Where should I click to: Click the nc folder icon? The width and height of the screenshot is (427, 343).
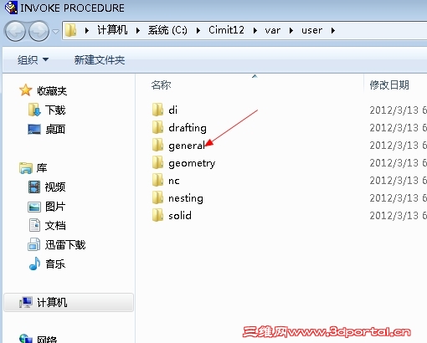158,180
